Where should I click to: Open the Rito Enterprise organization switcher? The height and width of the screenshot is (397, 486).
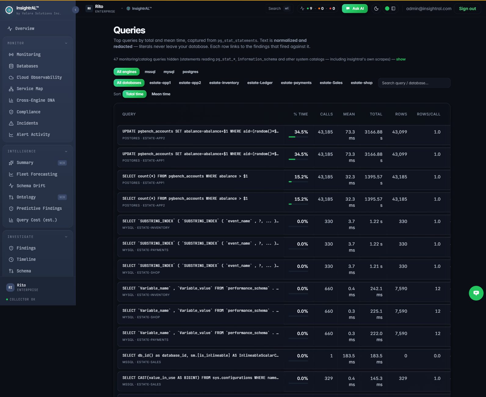pos(101,9)
